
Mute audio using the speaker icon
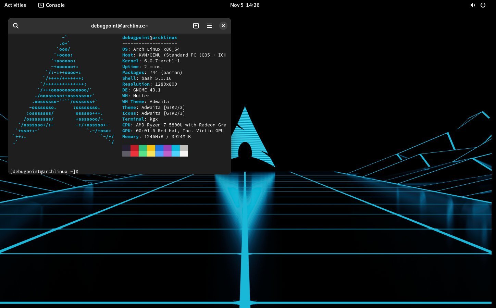pos(473,5)
